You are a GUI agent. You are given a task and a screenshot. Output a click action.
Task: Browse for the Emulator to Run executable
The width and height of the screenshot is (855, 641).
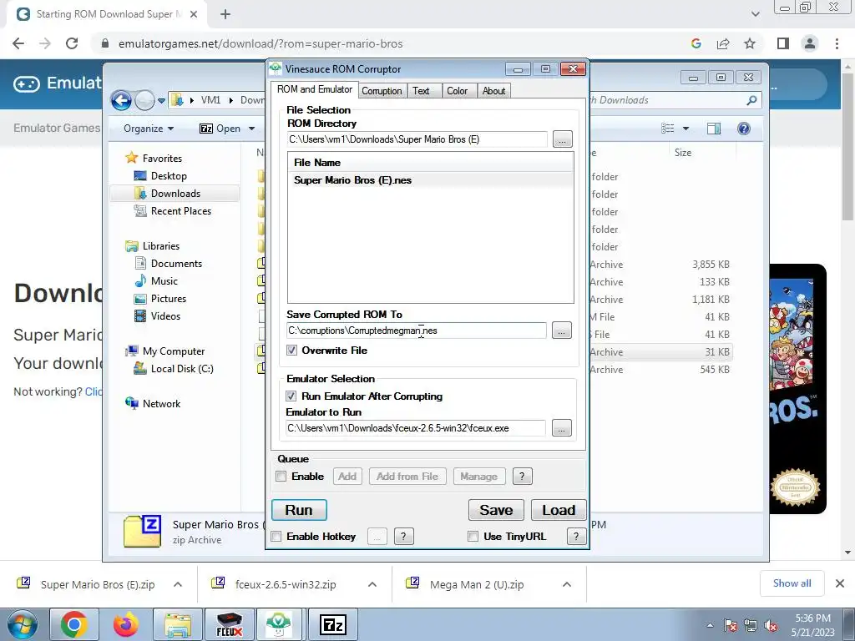(562, 428)
